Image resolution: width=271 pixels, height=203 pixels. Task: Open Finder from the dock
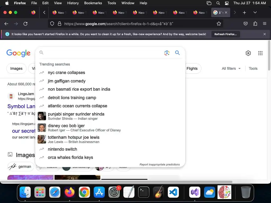tap(25, 192)
